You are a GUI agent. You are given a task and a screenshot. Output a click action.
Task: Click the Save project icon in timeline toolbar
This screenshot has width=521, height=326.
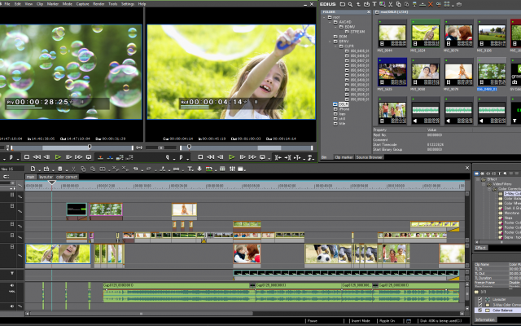click(59, 169)
